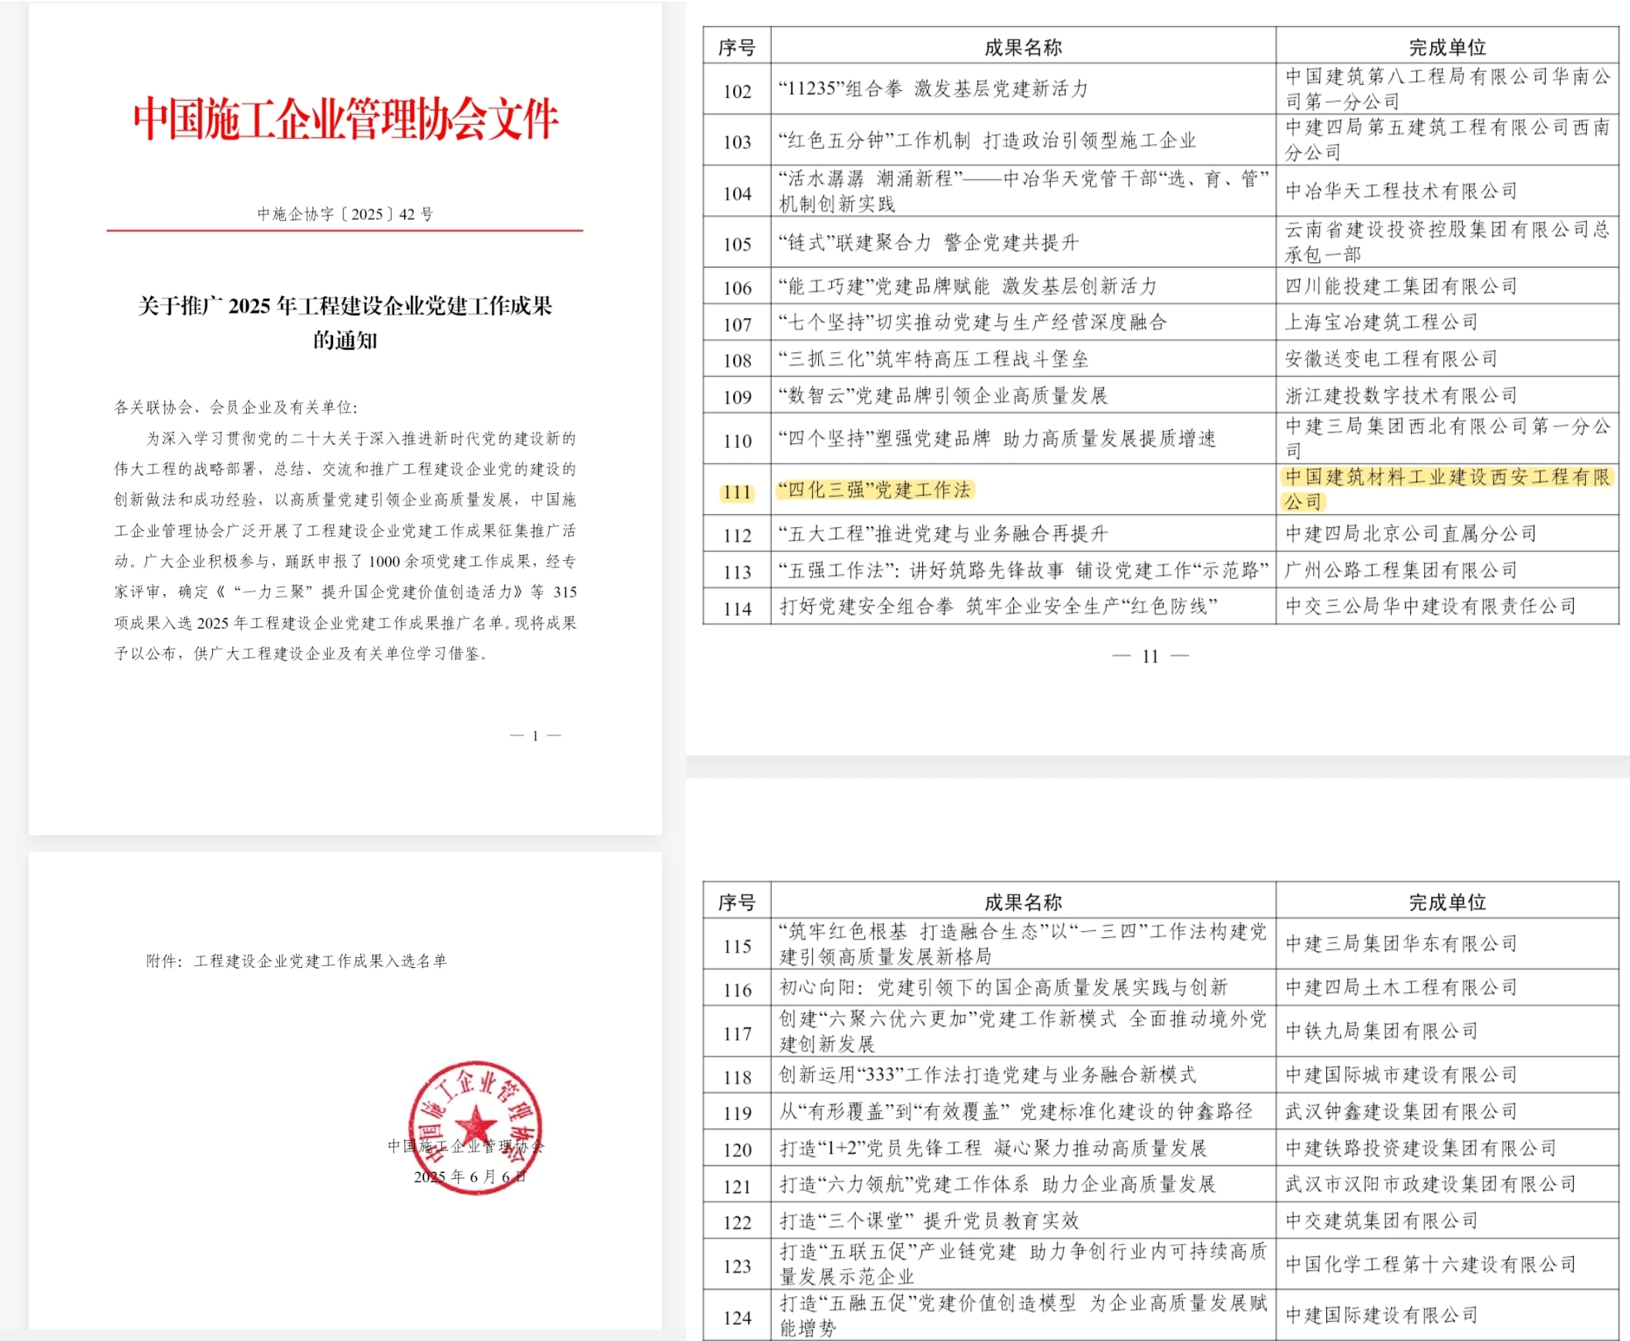Click highlighted text “四化三强”党建工作法
This screenshot has height=1341, width=1630.
point(875,489)
